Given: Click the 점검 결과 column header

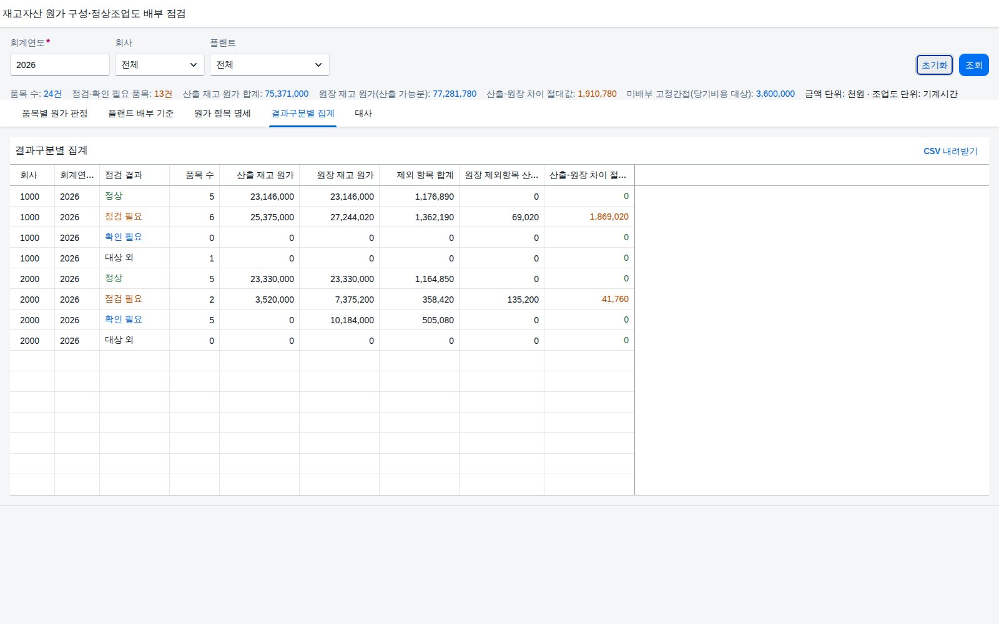Looking at the screenshot, I should coord(134,175).
